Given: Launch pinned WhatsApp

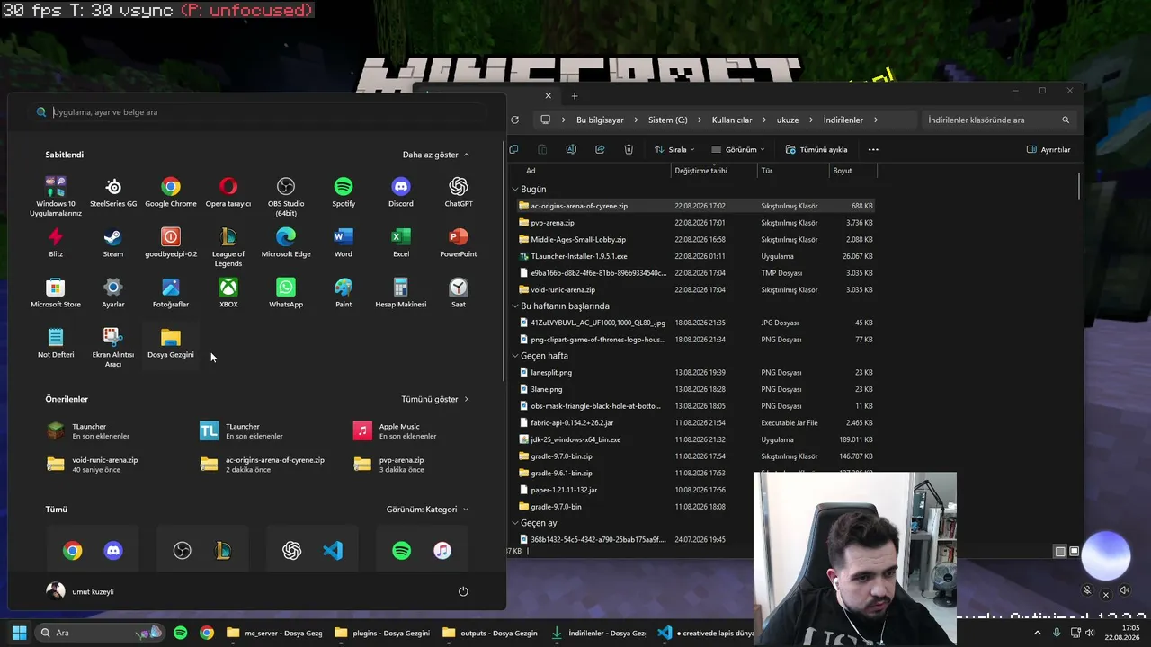Looking at the screenshot, I should [x=286, y=293].
